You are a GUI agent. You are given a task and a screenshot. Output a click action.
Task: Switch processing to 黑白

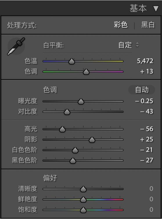pyautogui.click(x=148, y=25)
